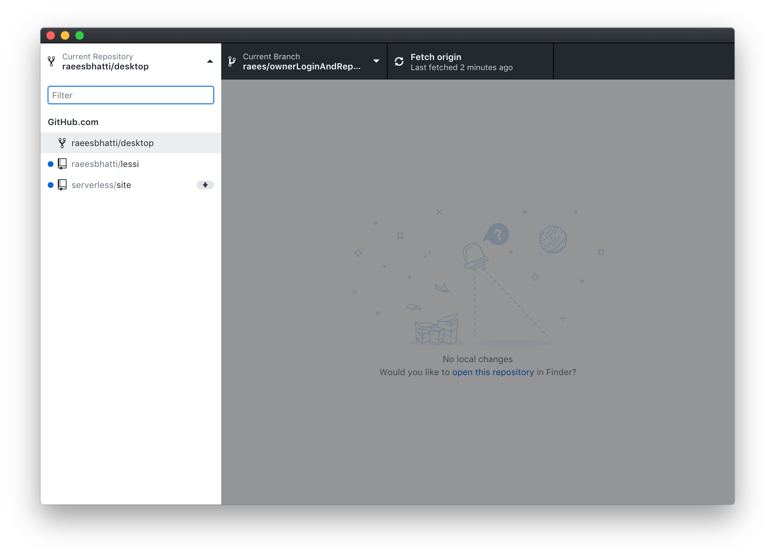Click the question mark illustration in empty state
Viewport: 775px width, 558px height.
498,234
